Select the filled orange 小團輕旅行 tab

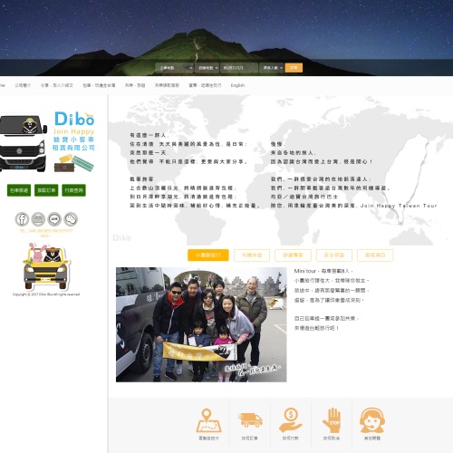tap(208, 255)
